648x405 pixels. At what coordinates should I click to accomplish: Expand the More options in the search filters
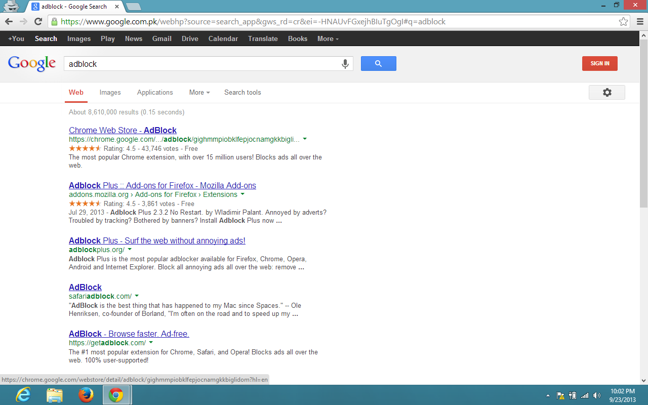[198, 93]
